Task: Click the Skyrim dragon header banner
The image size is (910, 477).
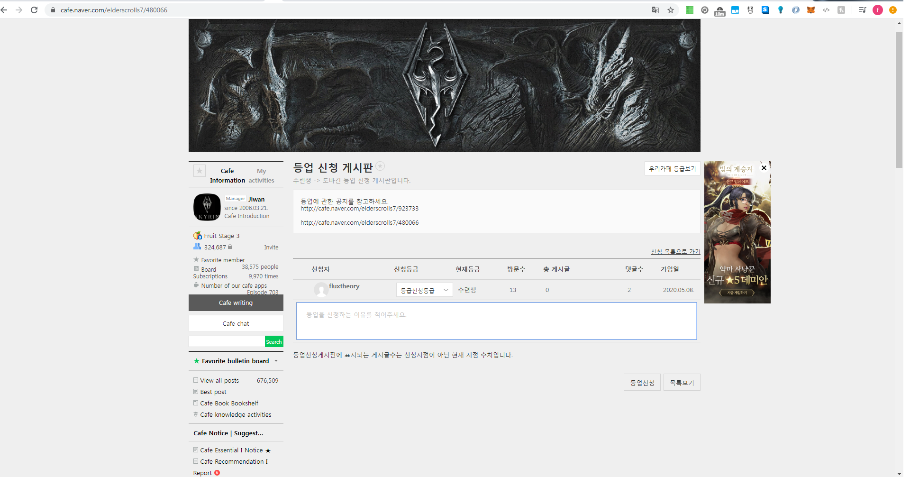Action: 445,85
